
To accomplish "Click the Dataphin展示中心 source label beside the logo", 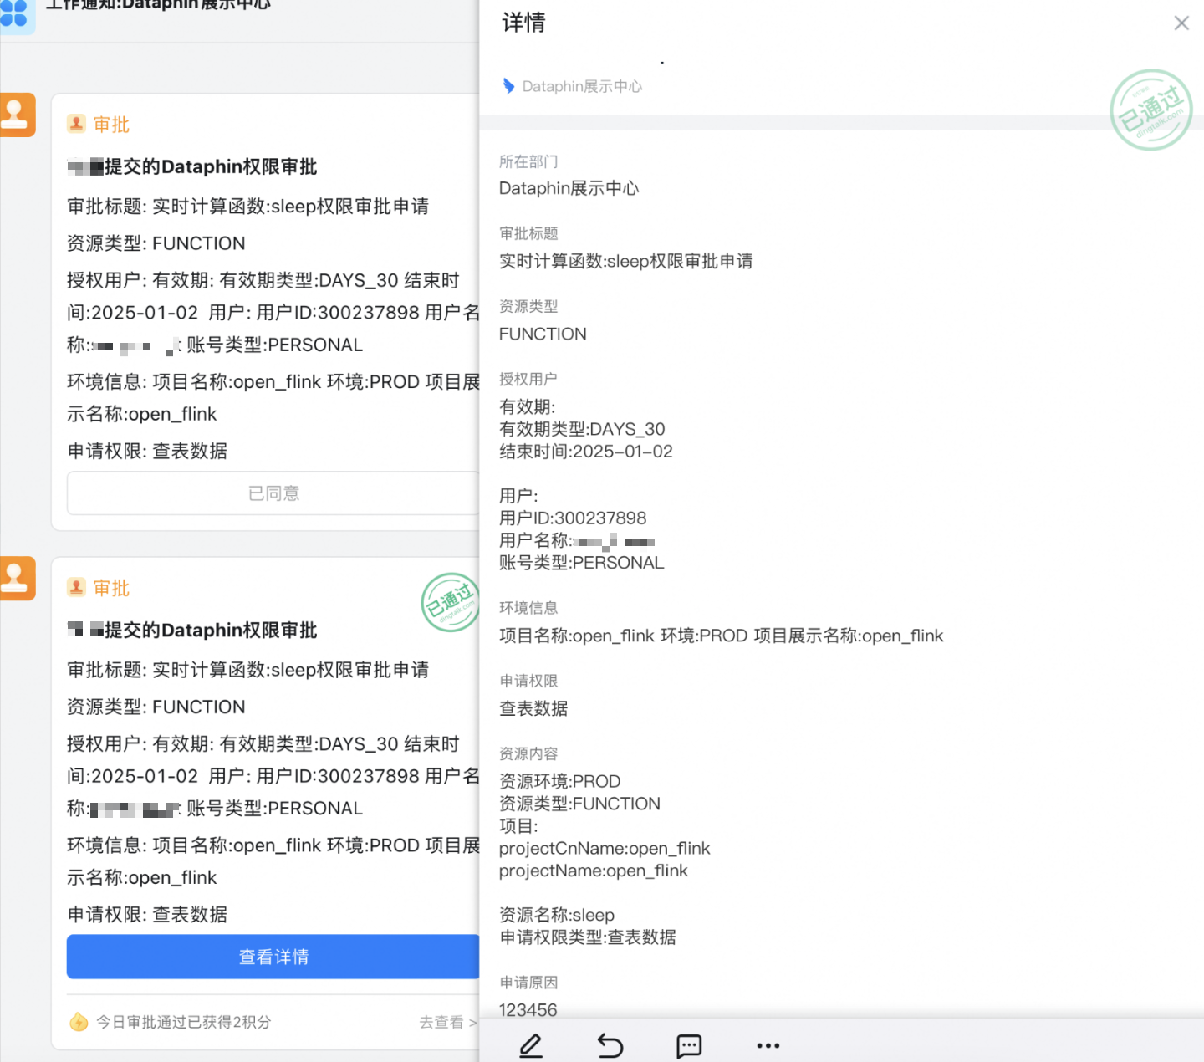I will (x=582, y=86).
